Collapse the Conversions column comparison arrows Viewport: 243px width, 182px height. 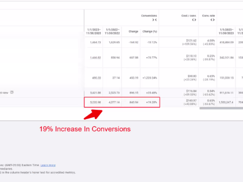[x=155, y=20]
